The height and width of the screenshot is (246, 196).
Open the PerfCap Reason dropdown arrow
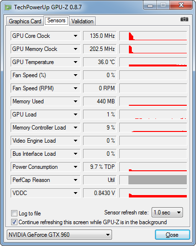[x=75, y=180]
